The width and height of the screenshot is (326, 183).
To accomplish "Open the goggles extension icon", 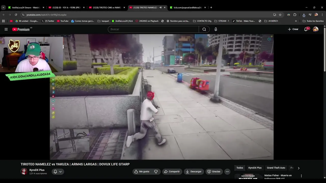I will 289,15.
